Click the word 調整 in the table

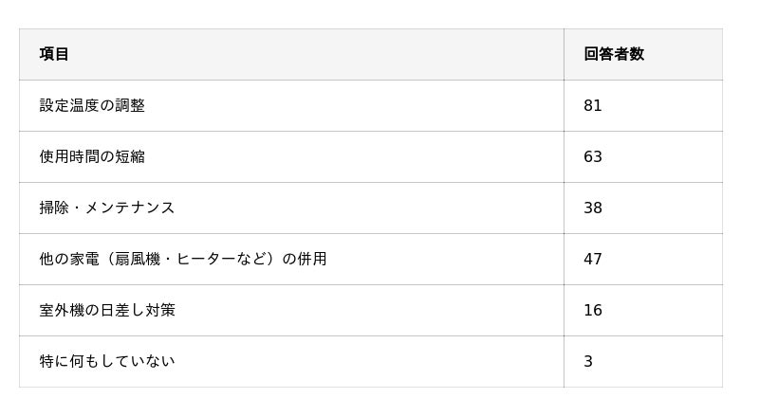coord(130,105)
